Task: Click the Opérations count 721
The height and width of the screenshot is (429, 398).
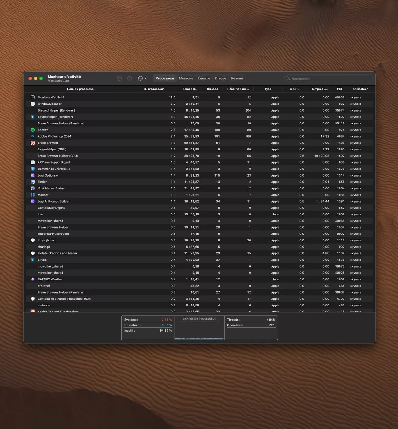Action: tap(272, 325)
